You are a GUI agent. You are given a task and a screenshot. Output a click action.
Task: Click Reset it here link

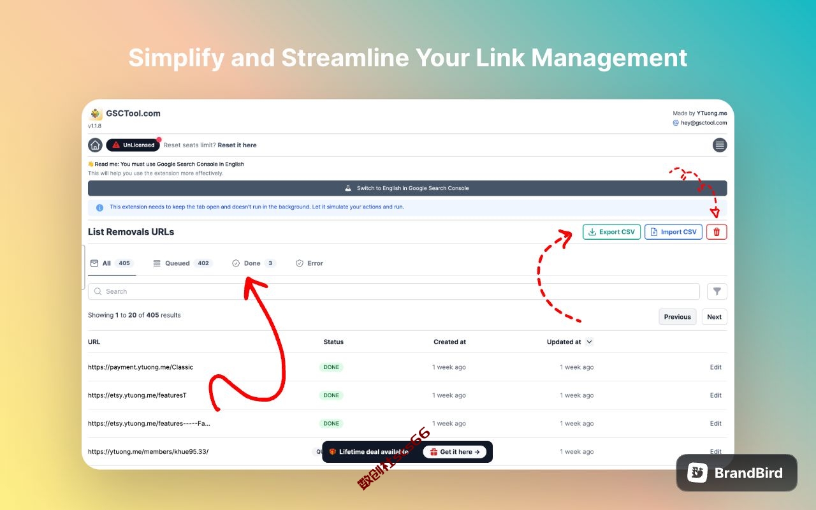(237, 145)
